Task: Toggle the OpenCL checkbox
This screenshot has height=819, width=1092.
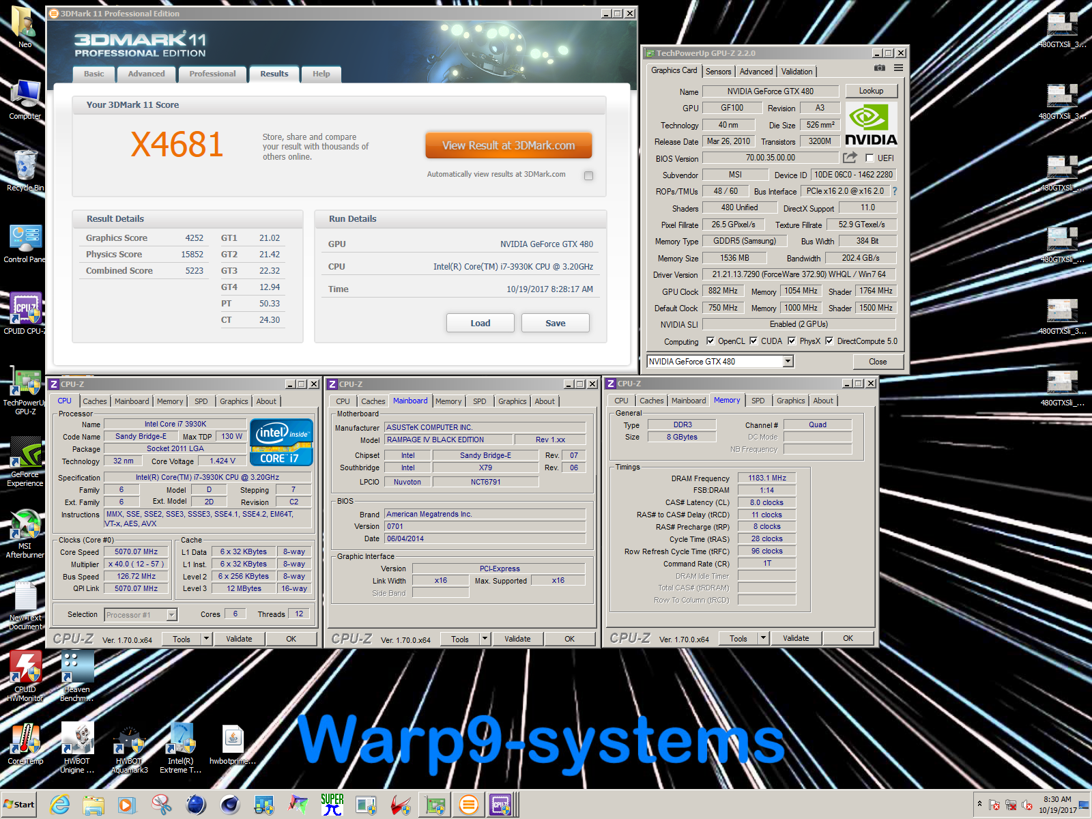Action: click(x=710, y=341)
